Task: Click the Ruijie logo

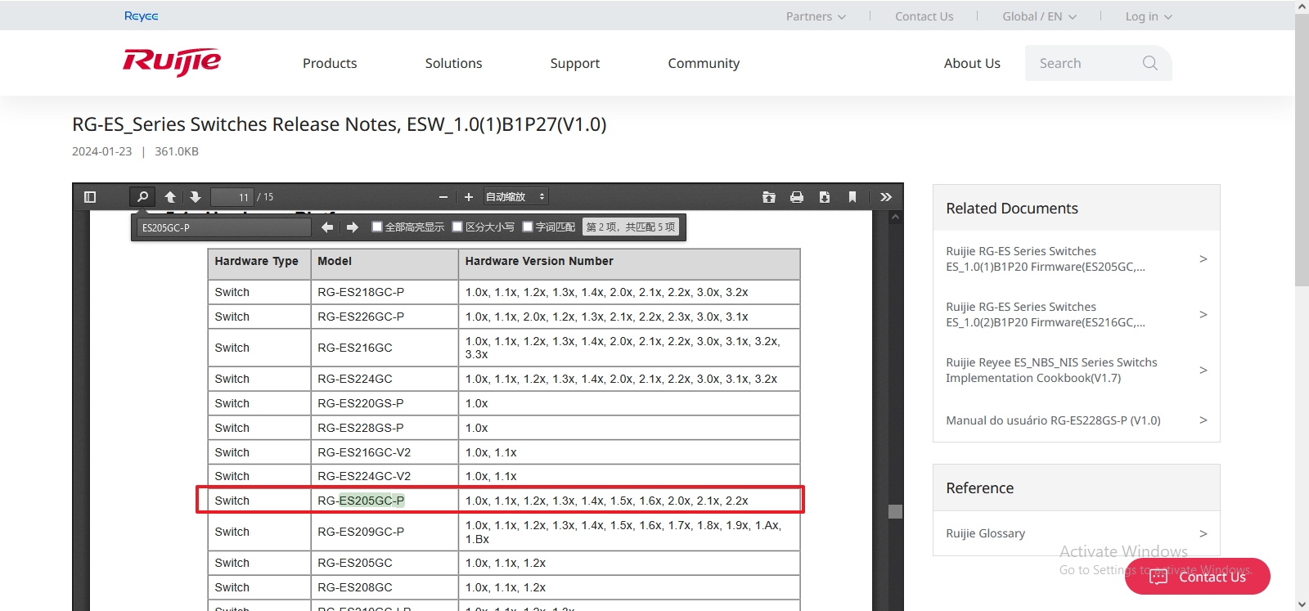Action: 172,62
